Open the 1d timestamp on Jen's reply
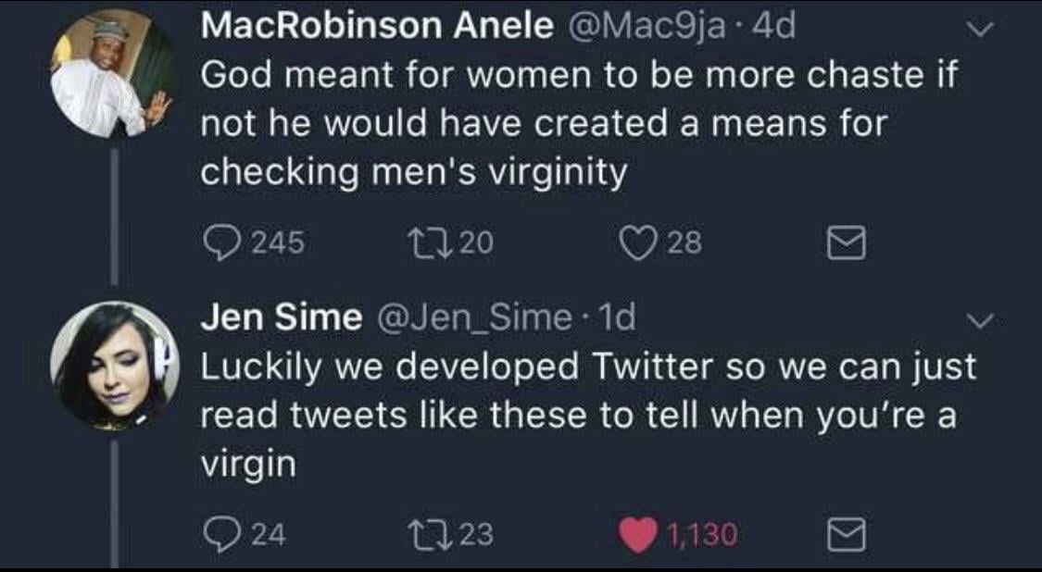This screenshot has width=1042, height=572. pos(614,317)
